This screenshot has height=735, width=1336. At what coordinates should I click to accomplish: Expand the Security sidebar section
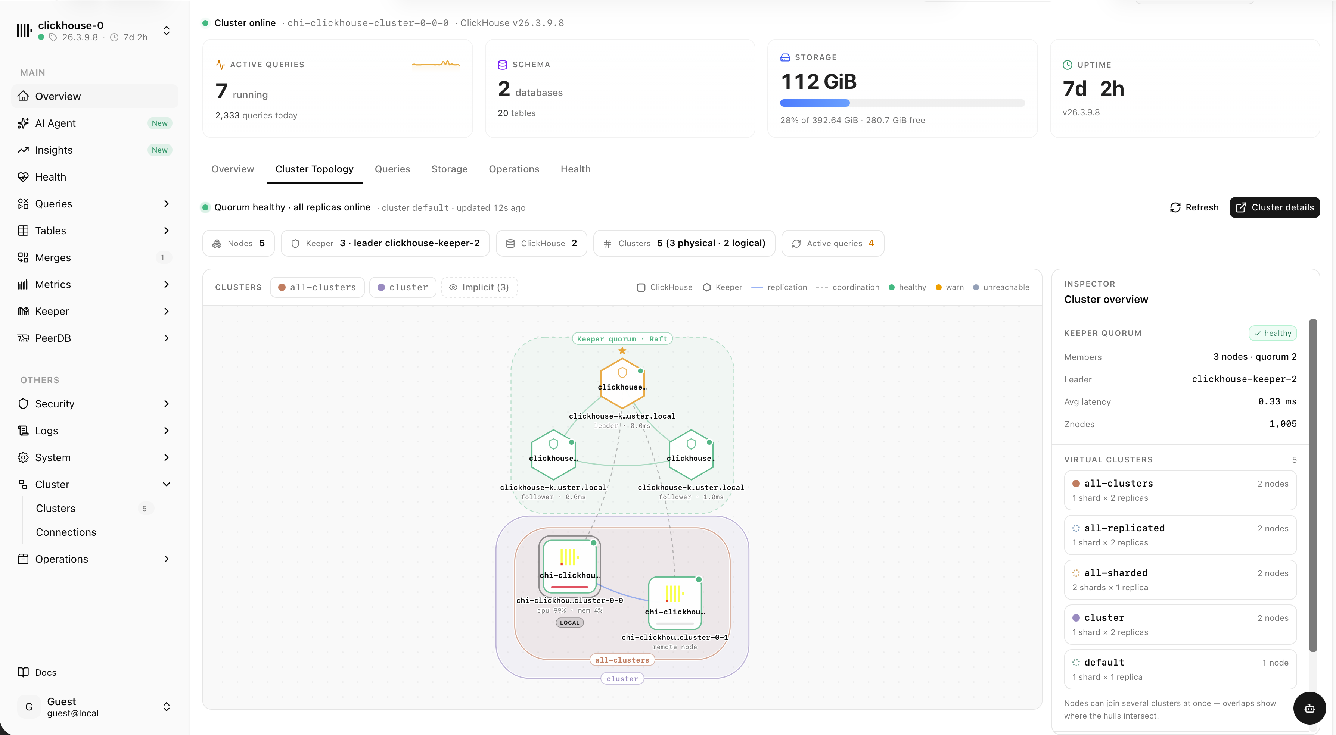pyautogui.click(x=167, y=404)
